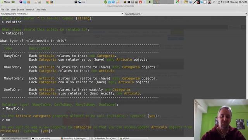The image size is (248, 140).
Task: Click the 'OneToMany' relation type row
Action: pos(80,69)
